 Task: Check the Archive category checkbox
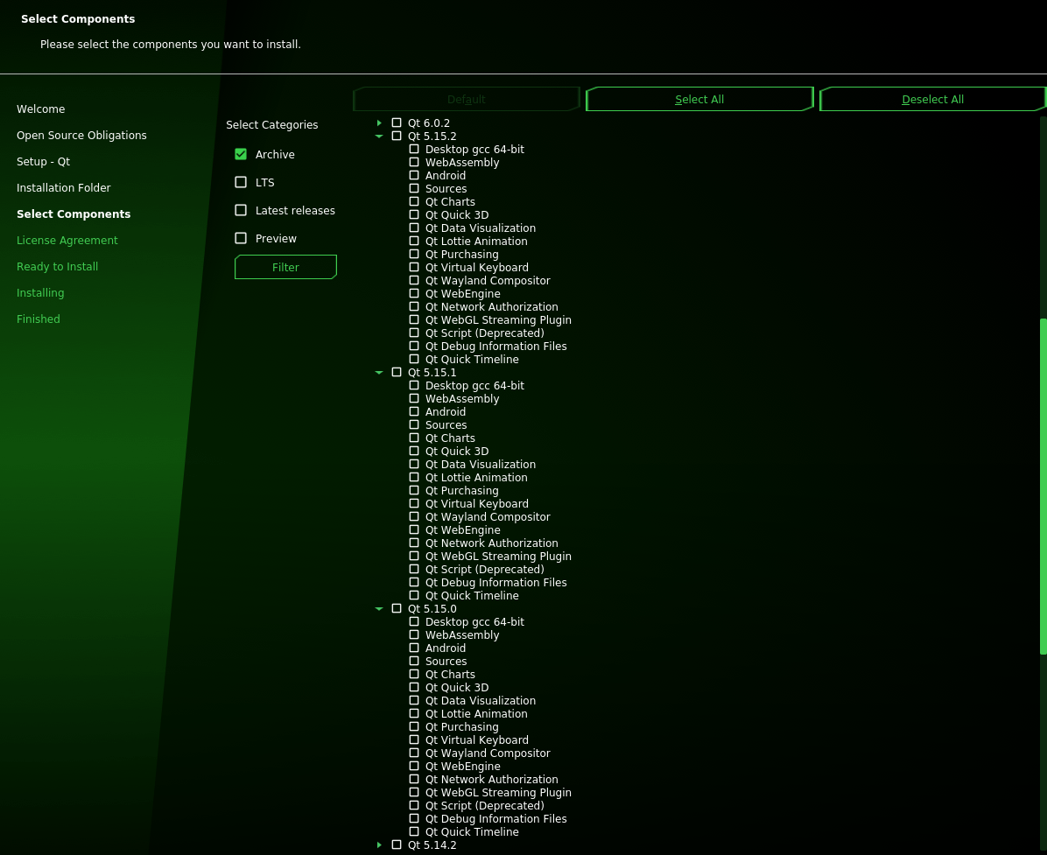(x=241, y=154)
